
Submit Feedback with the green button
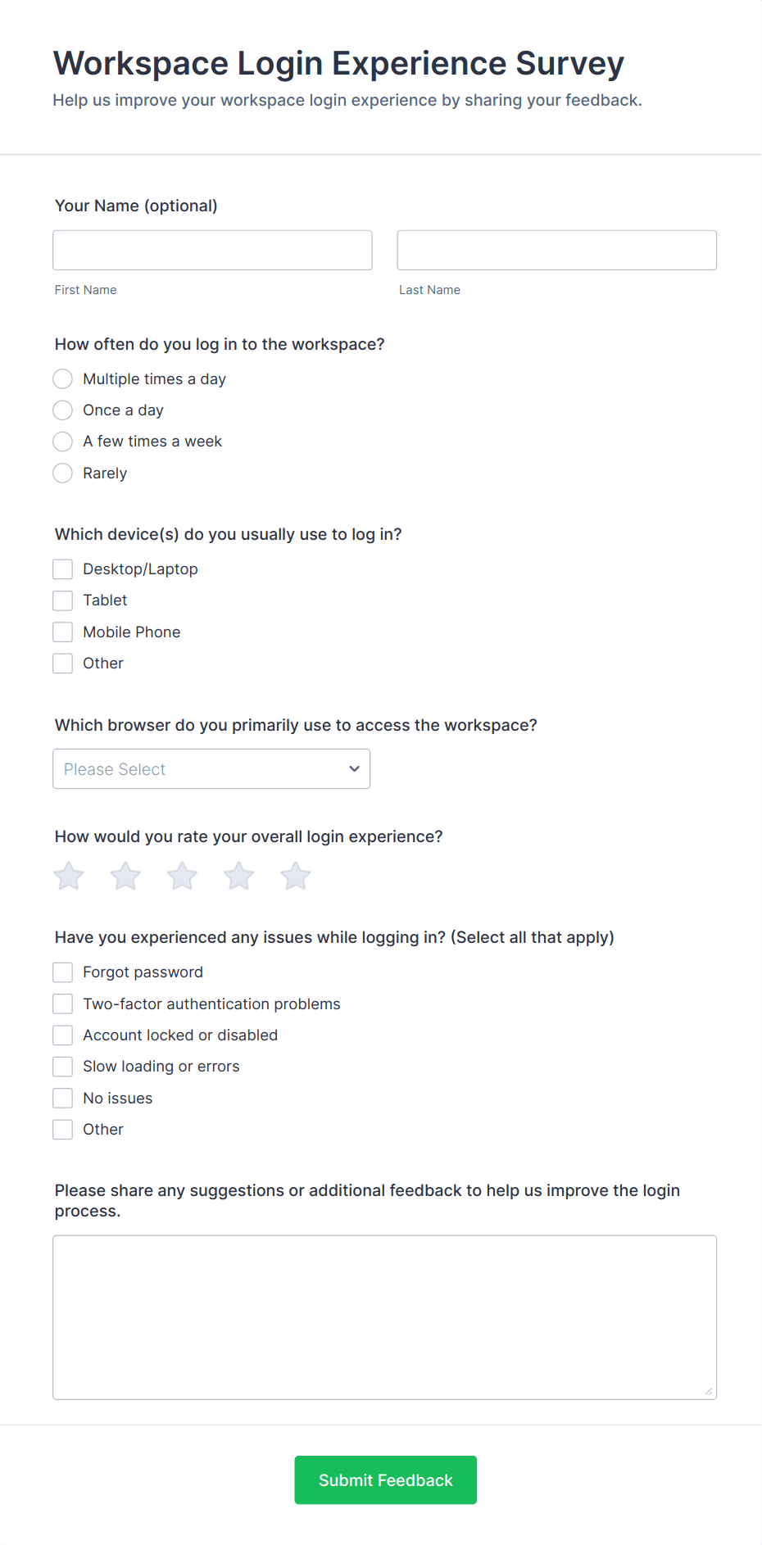pyautogui.click(x=385, y=1479)
